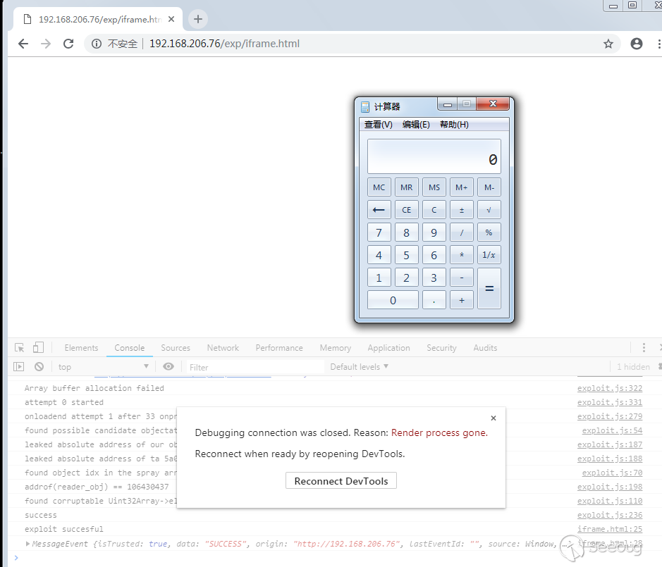Click calculator M- button
The height and width of the screenshot is (567, 662).
point(489,187)
